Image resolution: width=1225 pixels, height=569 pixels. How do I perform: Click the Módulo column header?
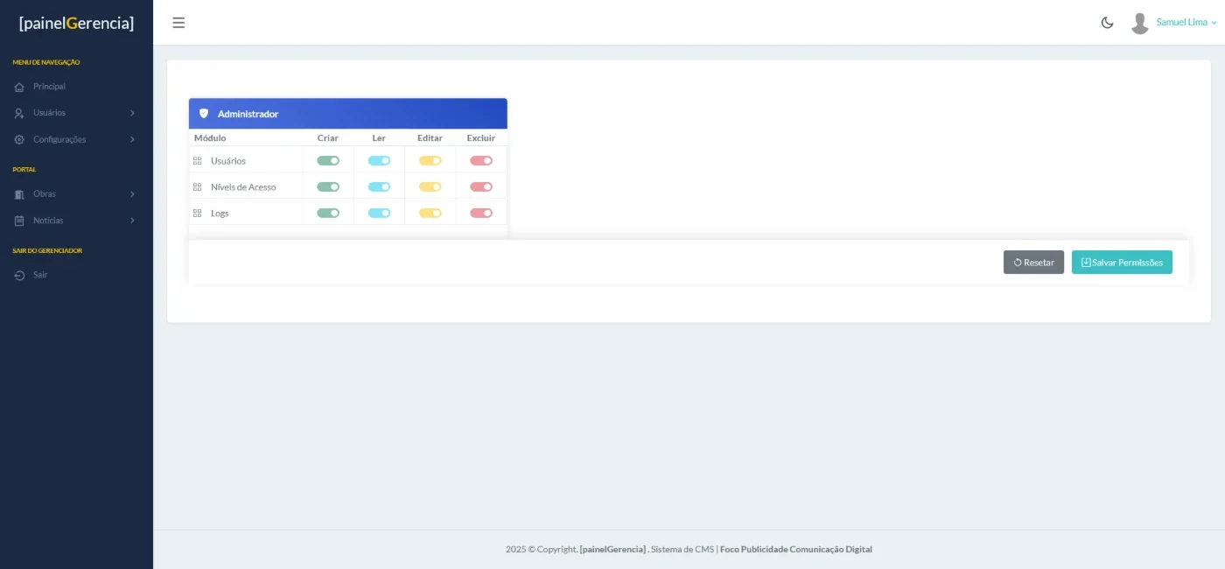click(x=210, y=138)
